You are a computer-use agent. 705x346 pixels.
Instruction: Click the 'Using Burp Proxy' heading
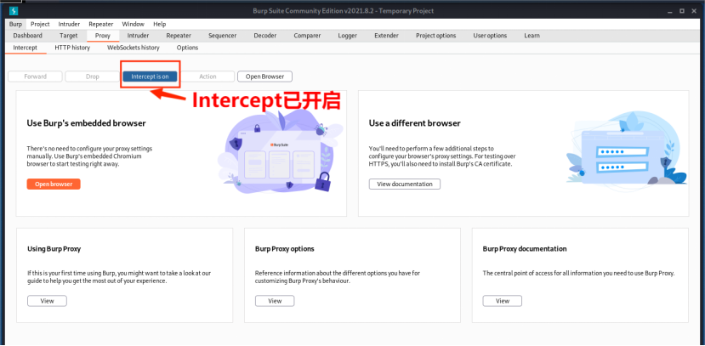pyautogui.click(x=54, y=248)
